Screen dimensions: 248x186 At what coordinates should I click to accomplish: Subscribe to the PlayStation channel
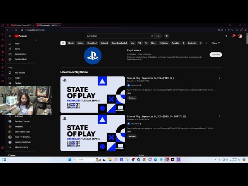(216, 55)
